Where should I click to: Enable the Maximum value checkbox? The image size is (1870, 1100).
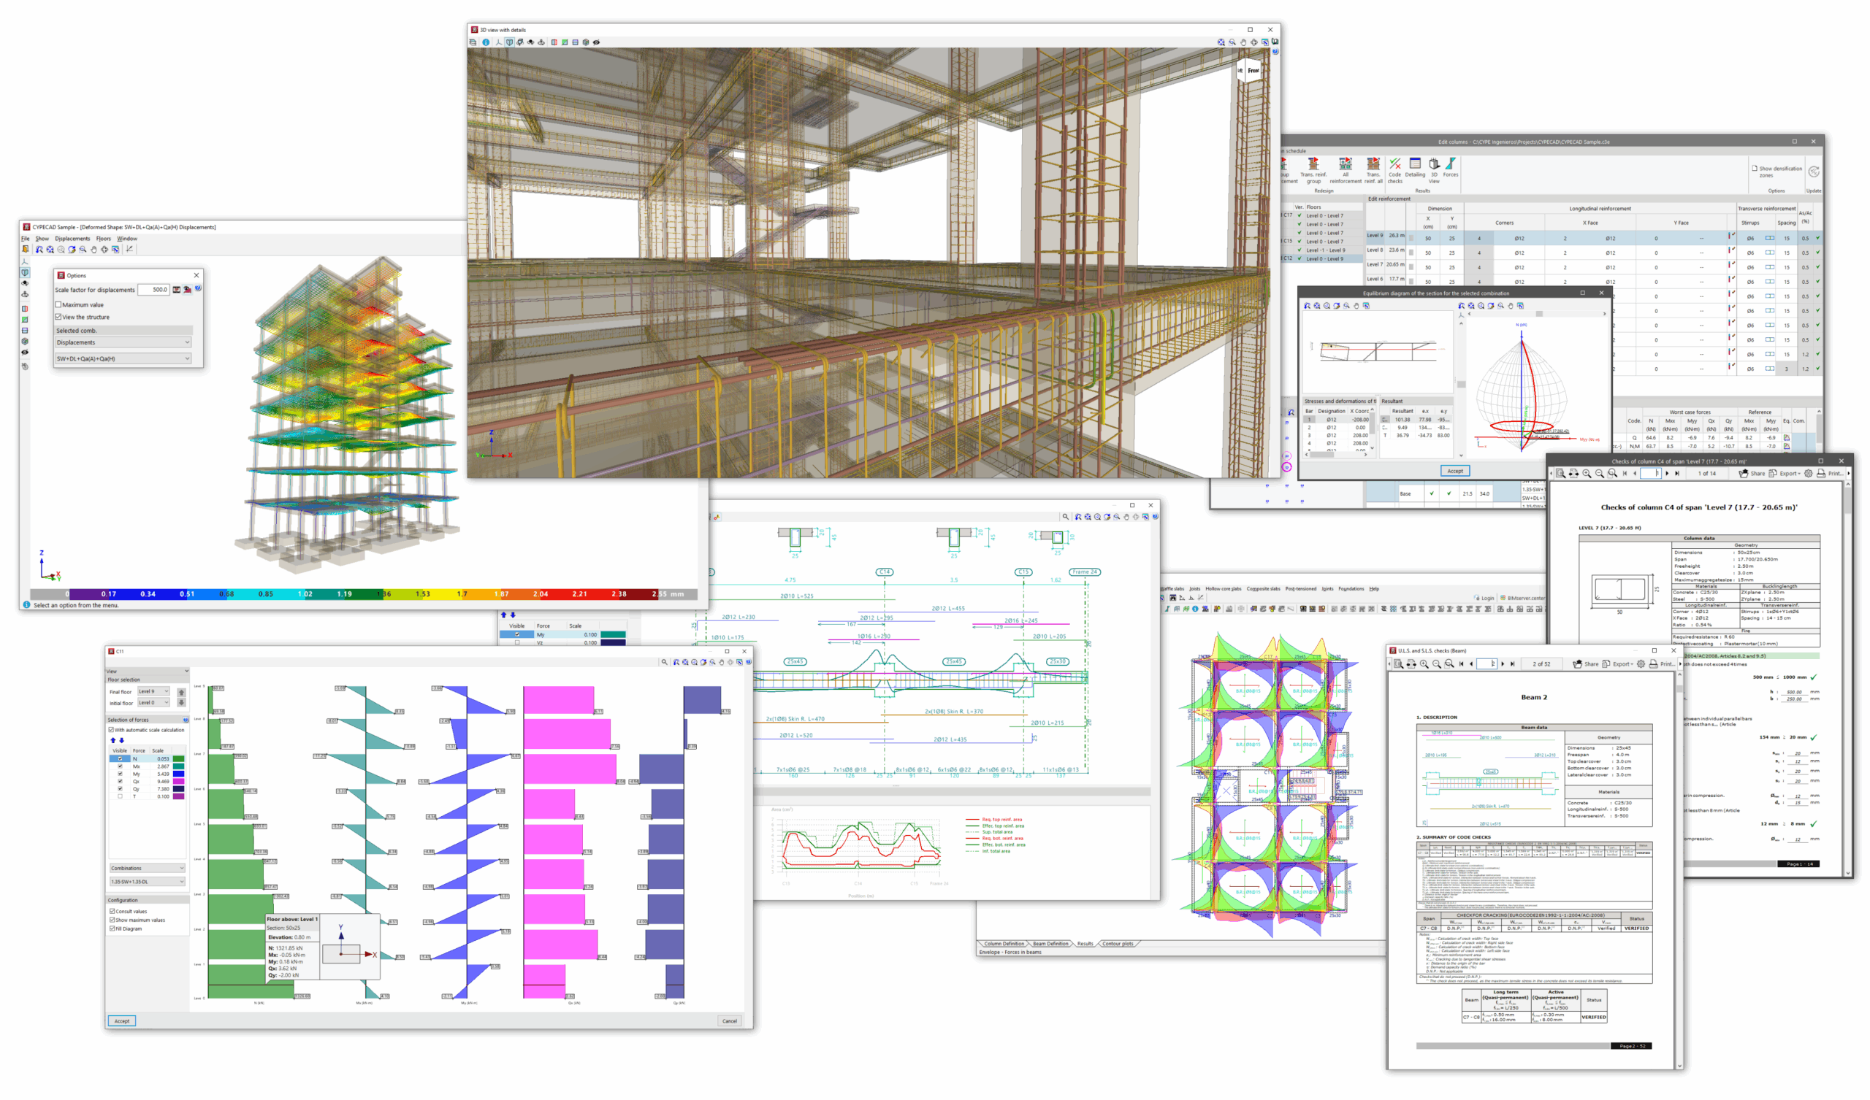pos(58,305)
